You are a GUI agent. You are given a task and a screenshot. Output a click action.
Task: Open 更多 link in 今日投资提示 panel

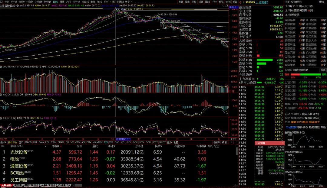click(322, 2)
